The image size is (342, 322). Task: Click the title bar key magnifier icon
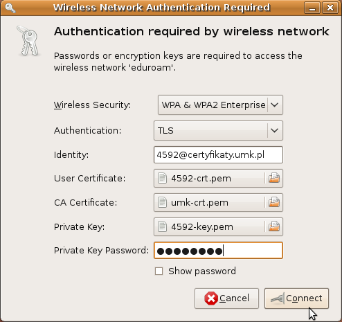point(10,8)
